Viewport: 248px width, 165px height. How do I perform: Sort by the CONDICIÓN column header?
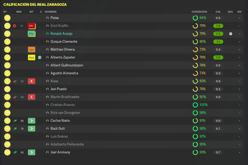[x=199, y=12]
